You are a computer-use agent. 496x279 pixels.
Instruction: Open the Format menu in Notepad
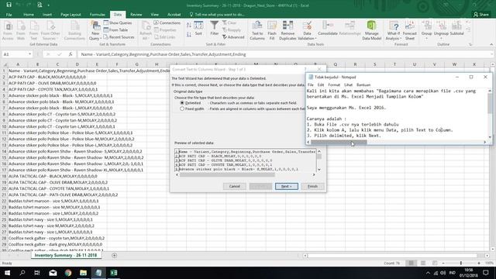point(334,84)
